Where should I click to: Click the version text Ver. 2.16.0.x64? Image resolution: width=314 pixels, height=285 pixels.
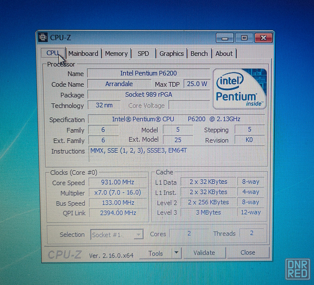111,255
